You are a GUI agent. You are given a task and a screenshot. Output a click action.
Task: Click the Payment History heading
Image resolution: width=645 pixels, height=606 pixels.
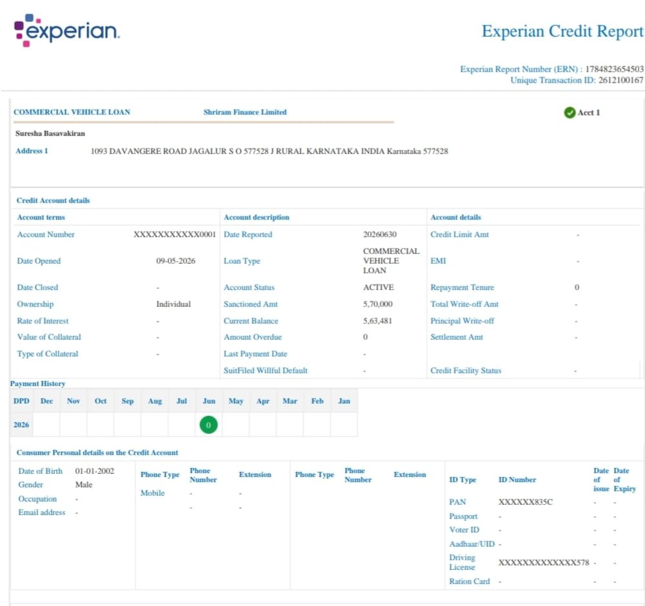[37, 383]
